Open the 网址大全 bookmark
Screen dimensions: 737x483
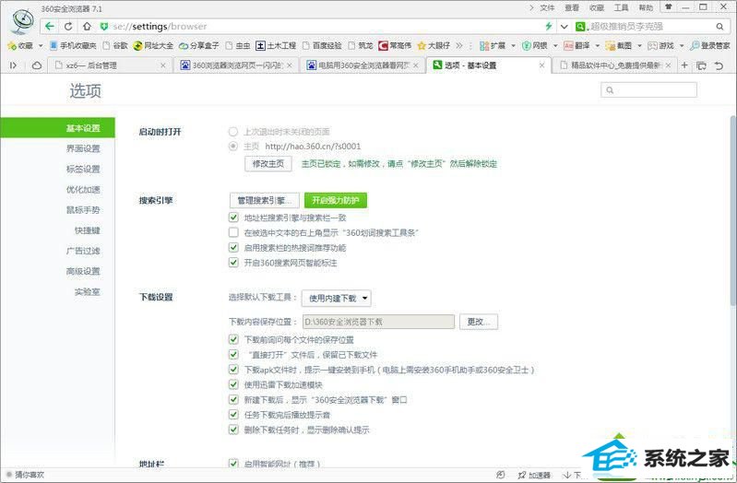[x=153, y=45]
